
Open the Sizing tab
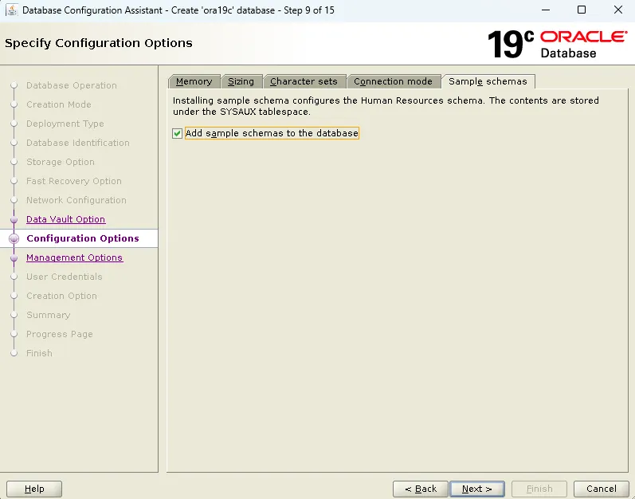[x=241, y=81]
